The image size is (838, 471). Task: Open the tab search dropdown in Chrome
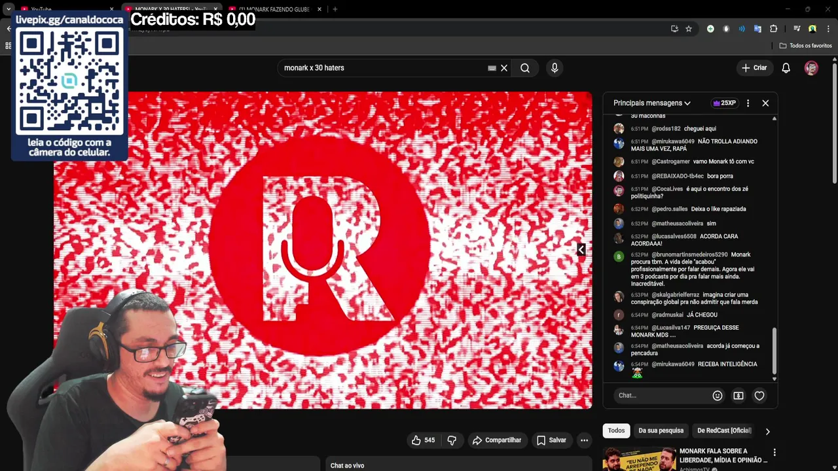pyautogui.click(x=9, y=9)
